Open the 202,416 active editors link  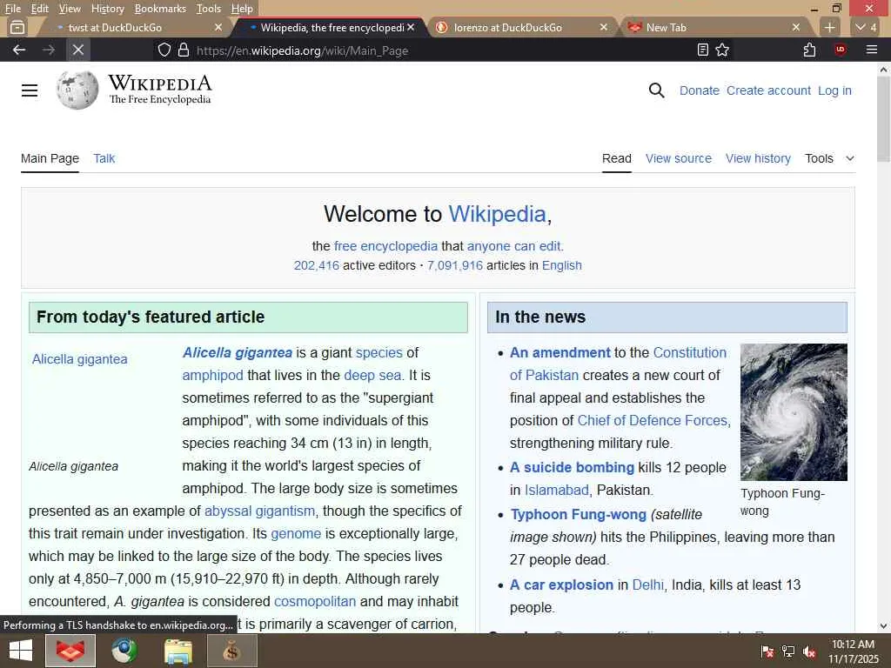317,265
